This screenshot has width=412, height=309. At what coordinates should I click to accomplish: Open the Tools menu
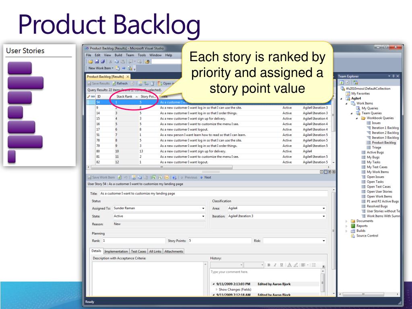(142, 55)
